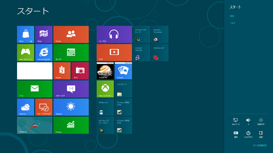Launch the Camera tile
This screenshot has height=153, width=273.
click(x=80, y=71)
